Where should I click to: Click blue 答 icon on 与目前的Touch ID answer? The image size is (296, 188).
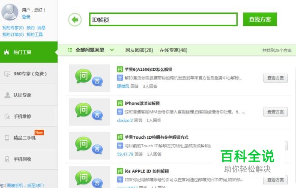click(x=120, y=146)
